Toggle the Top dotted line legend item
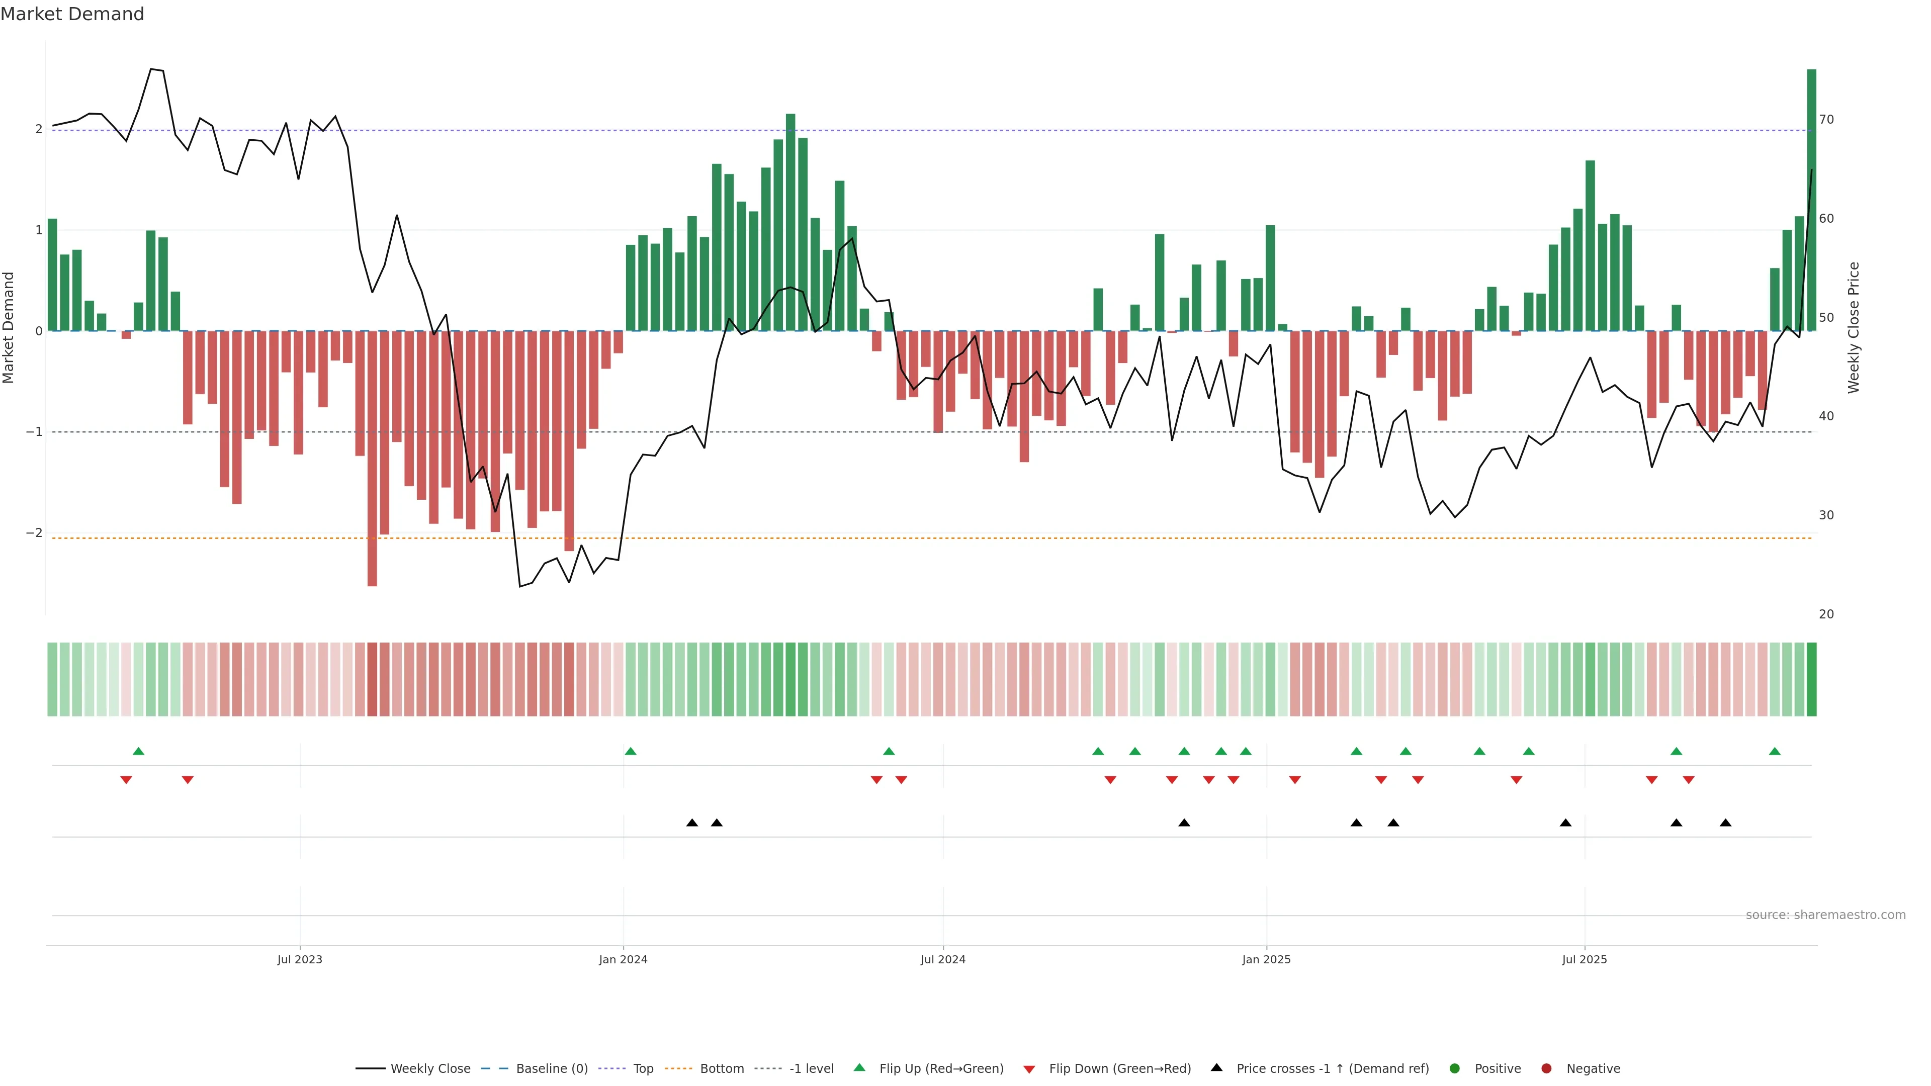Screen dimensions: 1931x1086 point(643,1069)
